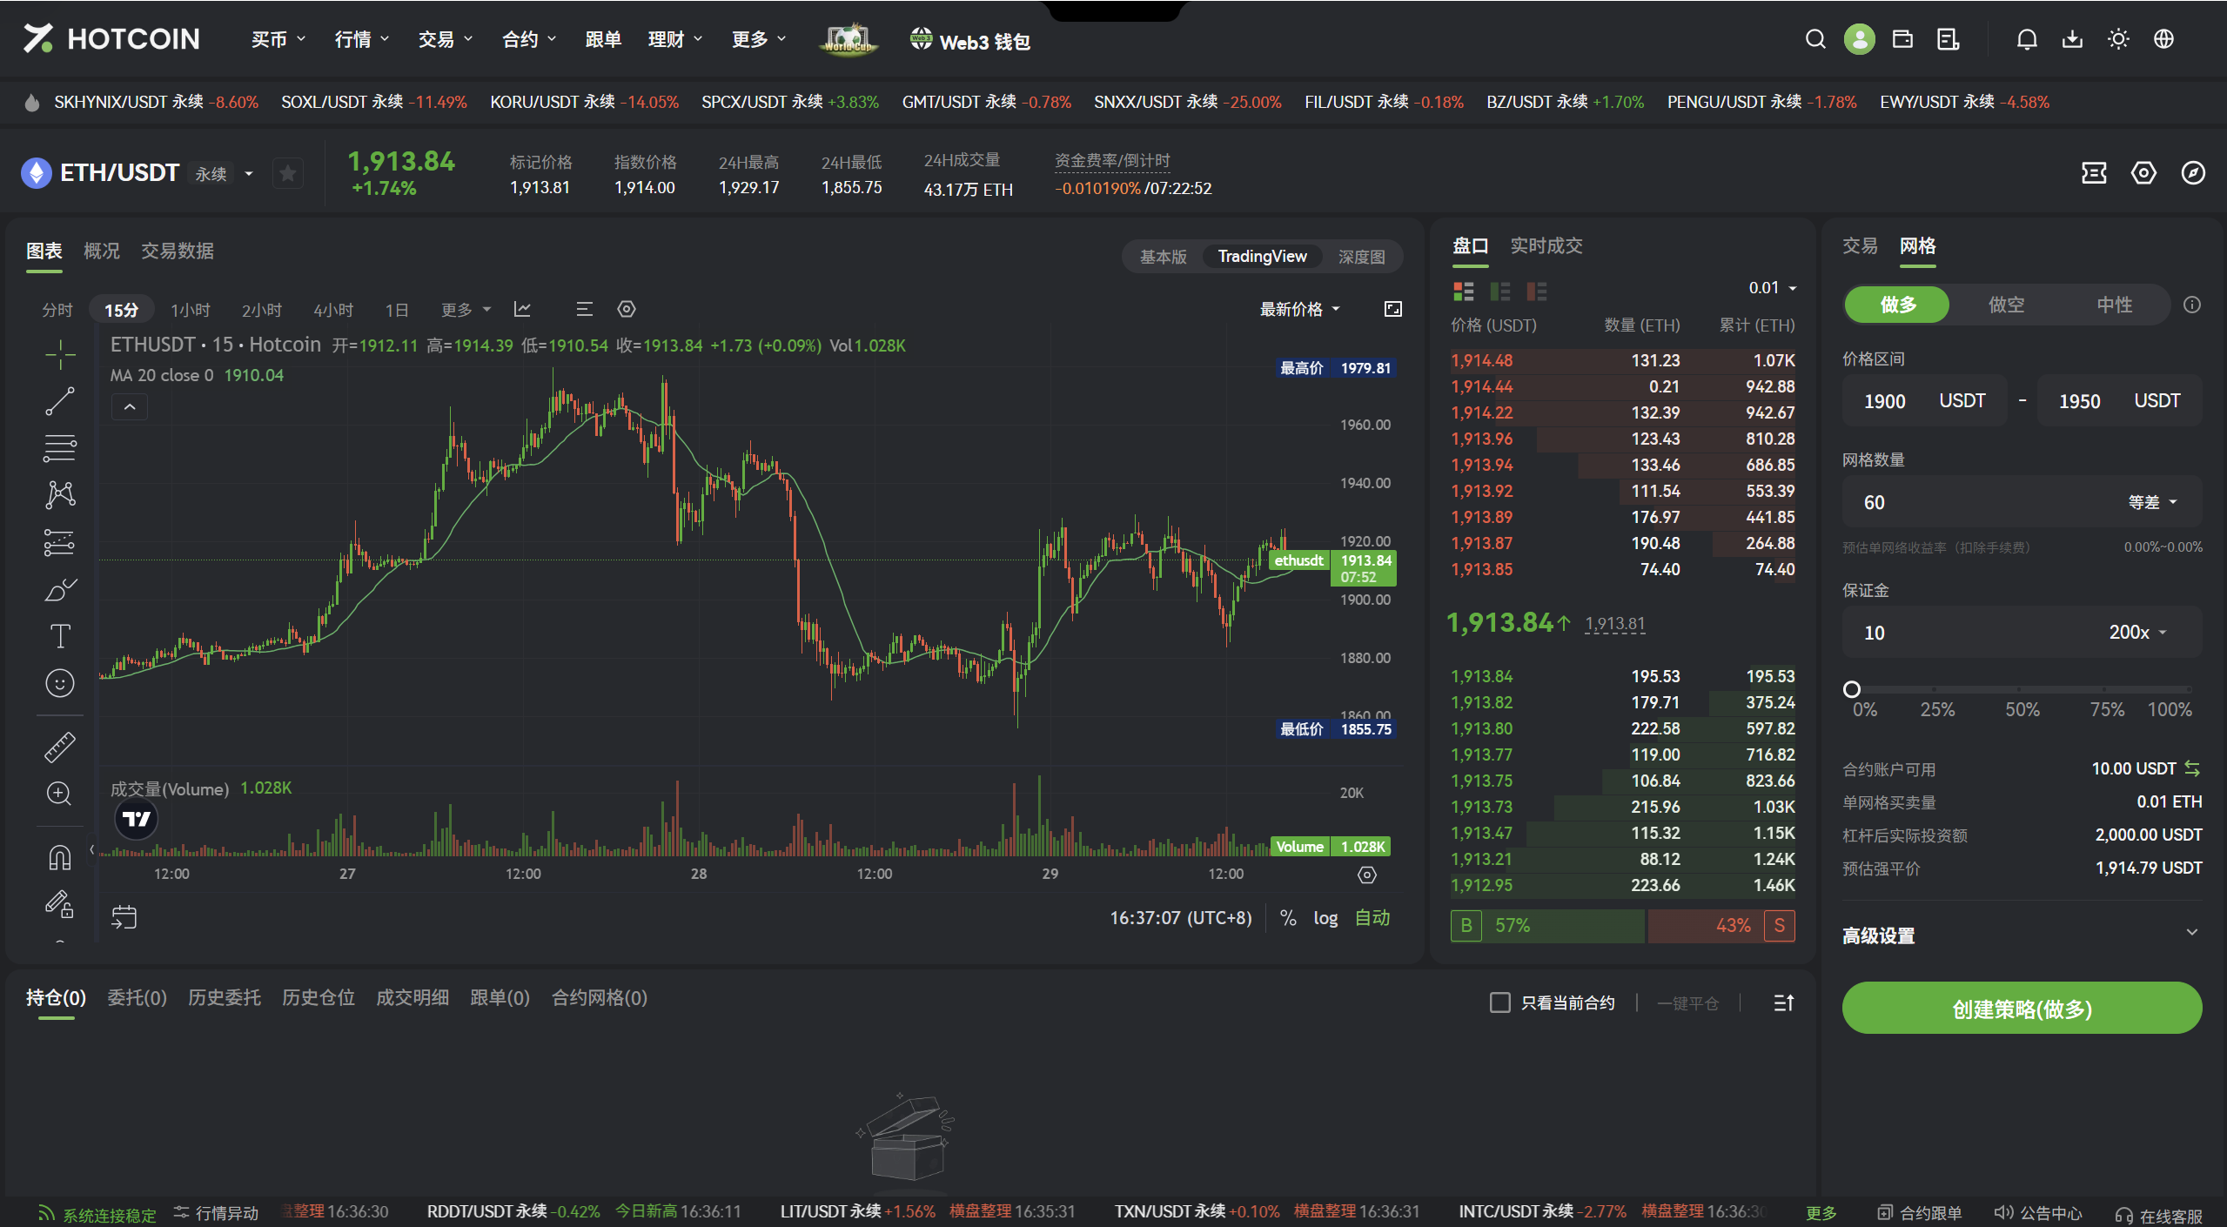Collapse the chart indicator legend
This screenshot has width=2227, height=1227.
pos(130,406)
